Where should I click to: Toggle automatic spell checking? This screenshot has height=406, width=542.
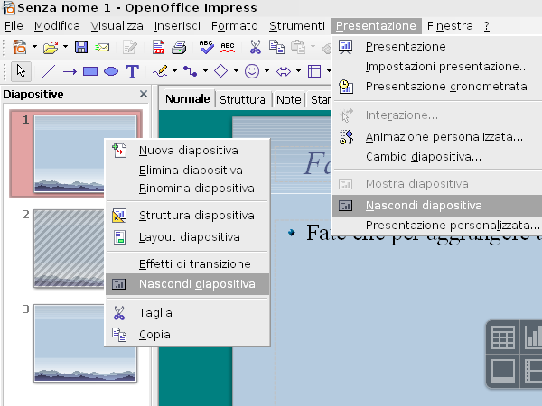229,47
